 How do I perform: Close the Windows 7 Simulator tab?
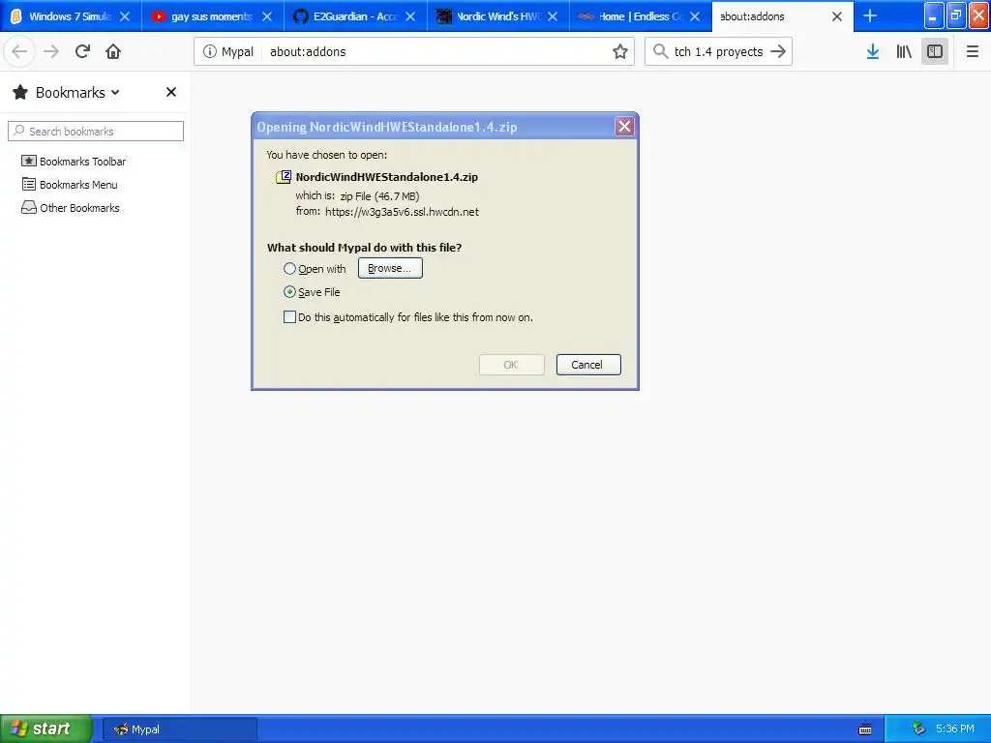(125, 16)
